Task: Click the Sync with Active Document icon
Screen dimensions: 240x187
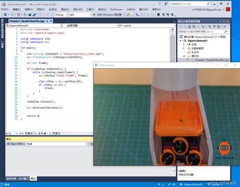Action: [x=210, y=26]
